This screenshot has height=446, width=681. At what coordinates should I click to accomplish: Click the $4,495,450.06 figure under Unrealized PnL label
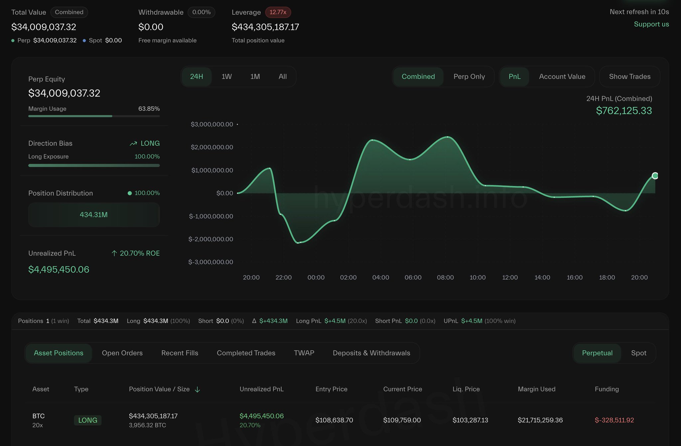pyautogui.click(x=59, y=270)
